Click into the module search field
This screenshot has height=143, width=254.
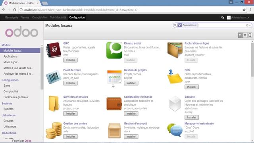[222, 25]
